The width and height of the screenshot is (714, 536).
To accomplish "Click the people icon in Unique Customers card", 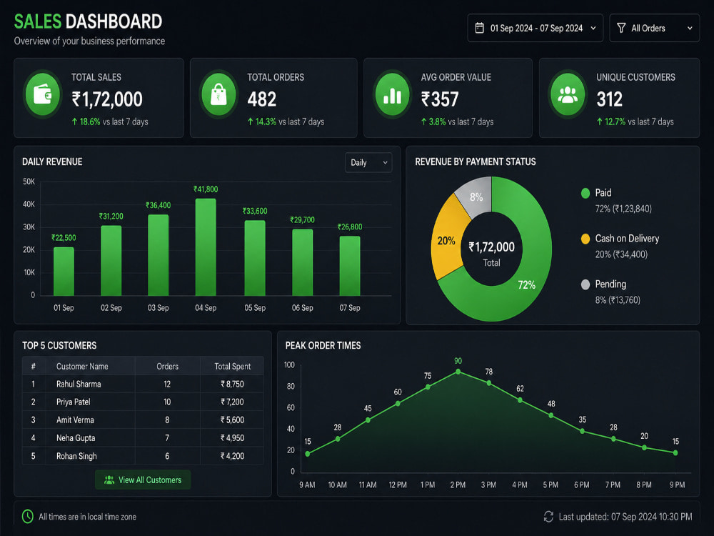I will [x=568, y=94].
